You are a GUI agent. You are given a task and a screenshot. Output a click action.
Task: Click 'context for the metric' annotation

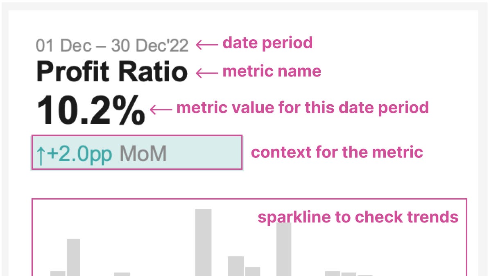pyautogui.click(x=337, y=152)
